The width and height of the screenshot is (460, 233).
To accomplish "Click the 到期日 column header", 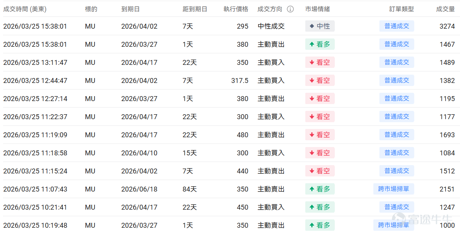I will (x=131, y=9).
